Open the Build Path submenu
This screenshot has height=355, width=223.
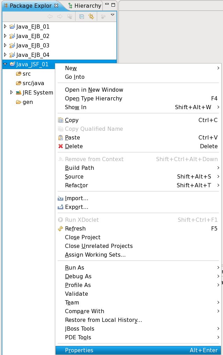pyautogui.click(x=79, y=168)
